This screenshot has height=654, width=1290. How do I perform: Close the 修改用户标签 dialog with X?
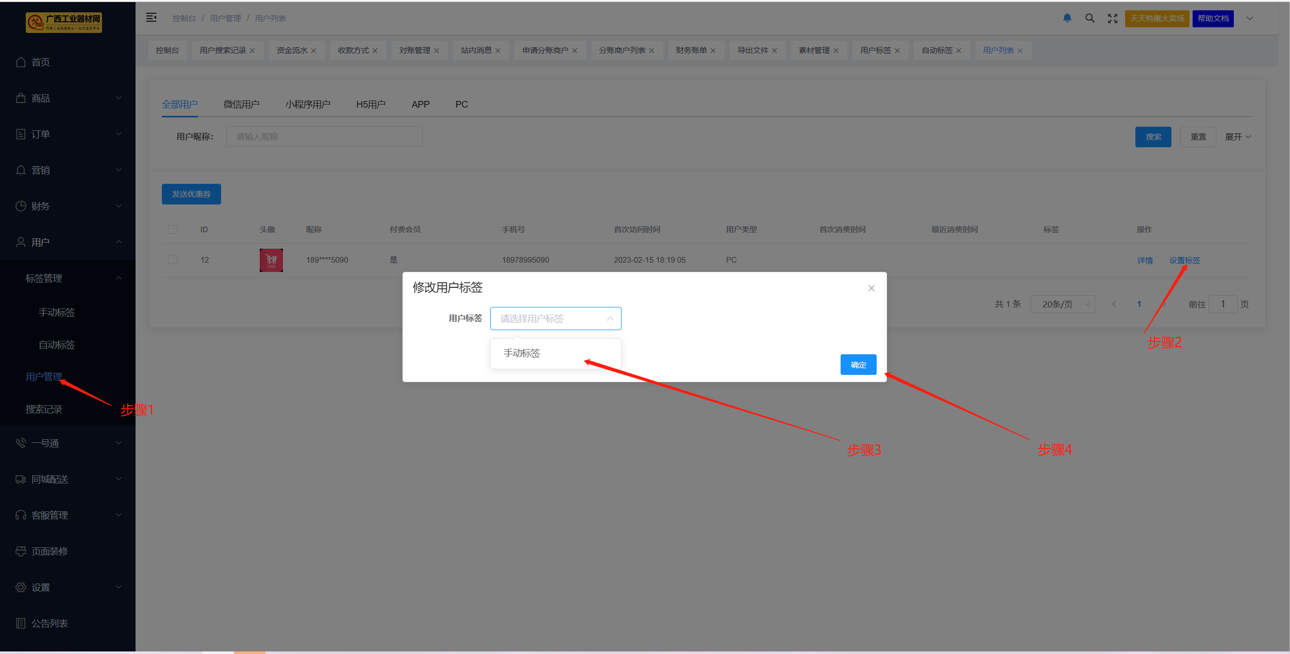click(x=871, y=288)
